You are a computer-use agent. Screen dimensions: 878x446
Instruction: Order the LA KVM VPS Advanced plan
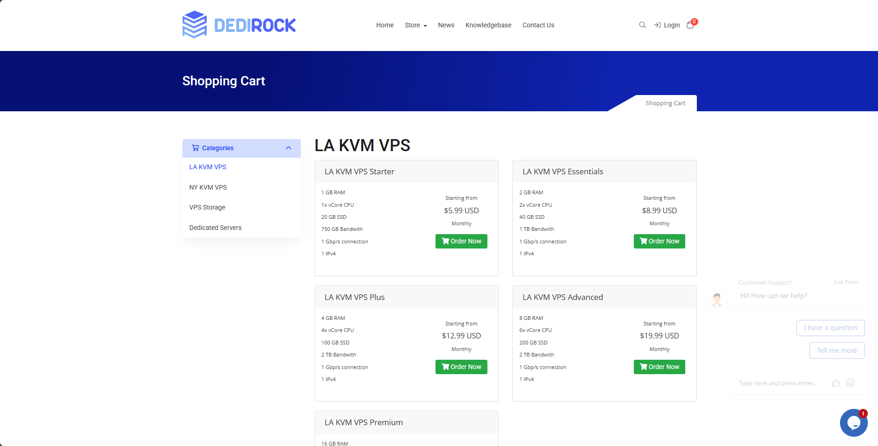(x=659, y=367)
